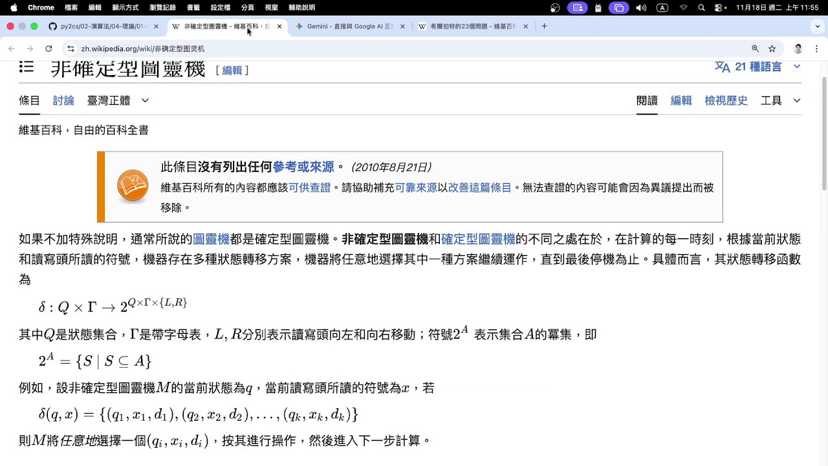Click the orange book notice icon
This screenshot has height=466, width=828.
click(133, 187)
